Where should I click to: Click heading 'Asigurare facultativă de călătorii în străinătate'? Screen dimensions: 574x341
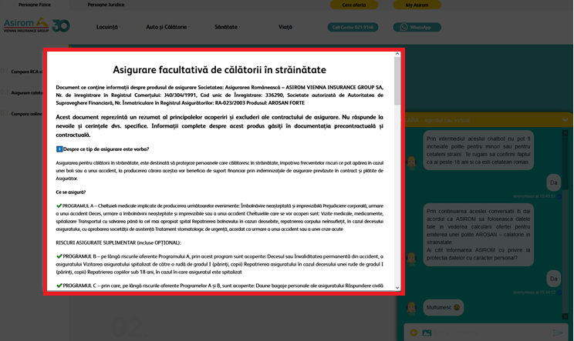(x=219, y=70)
